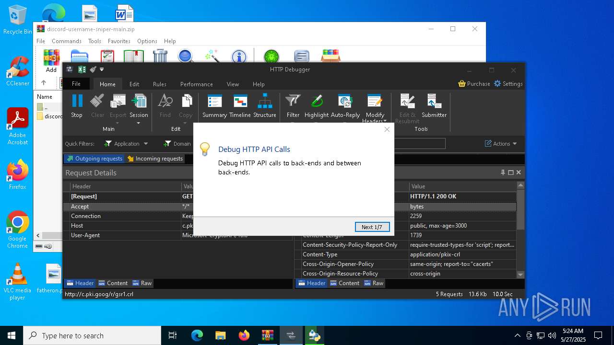Click the Excel export quick-access icon

point(82,69)
